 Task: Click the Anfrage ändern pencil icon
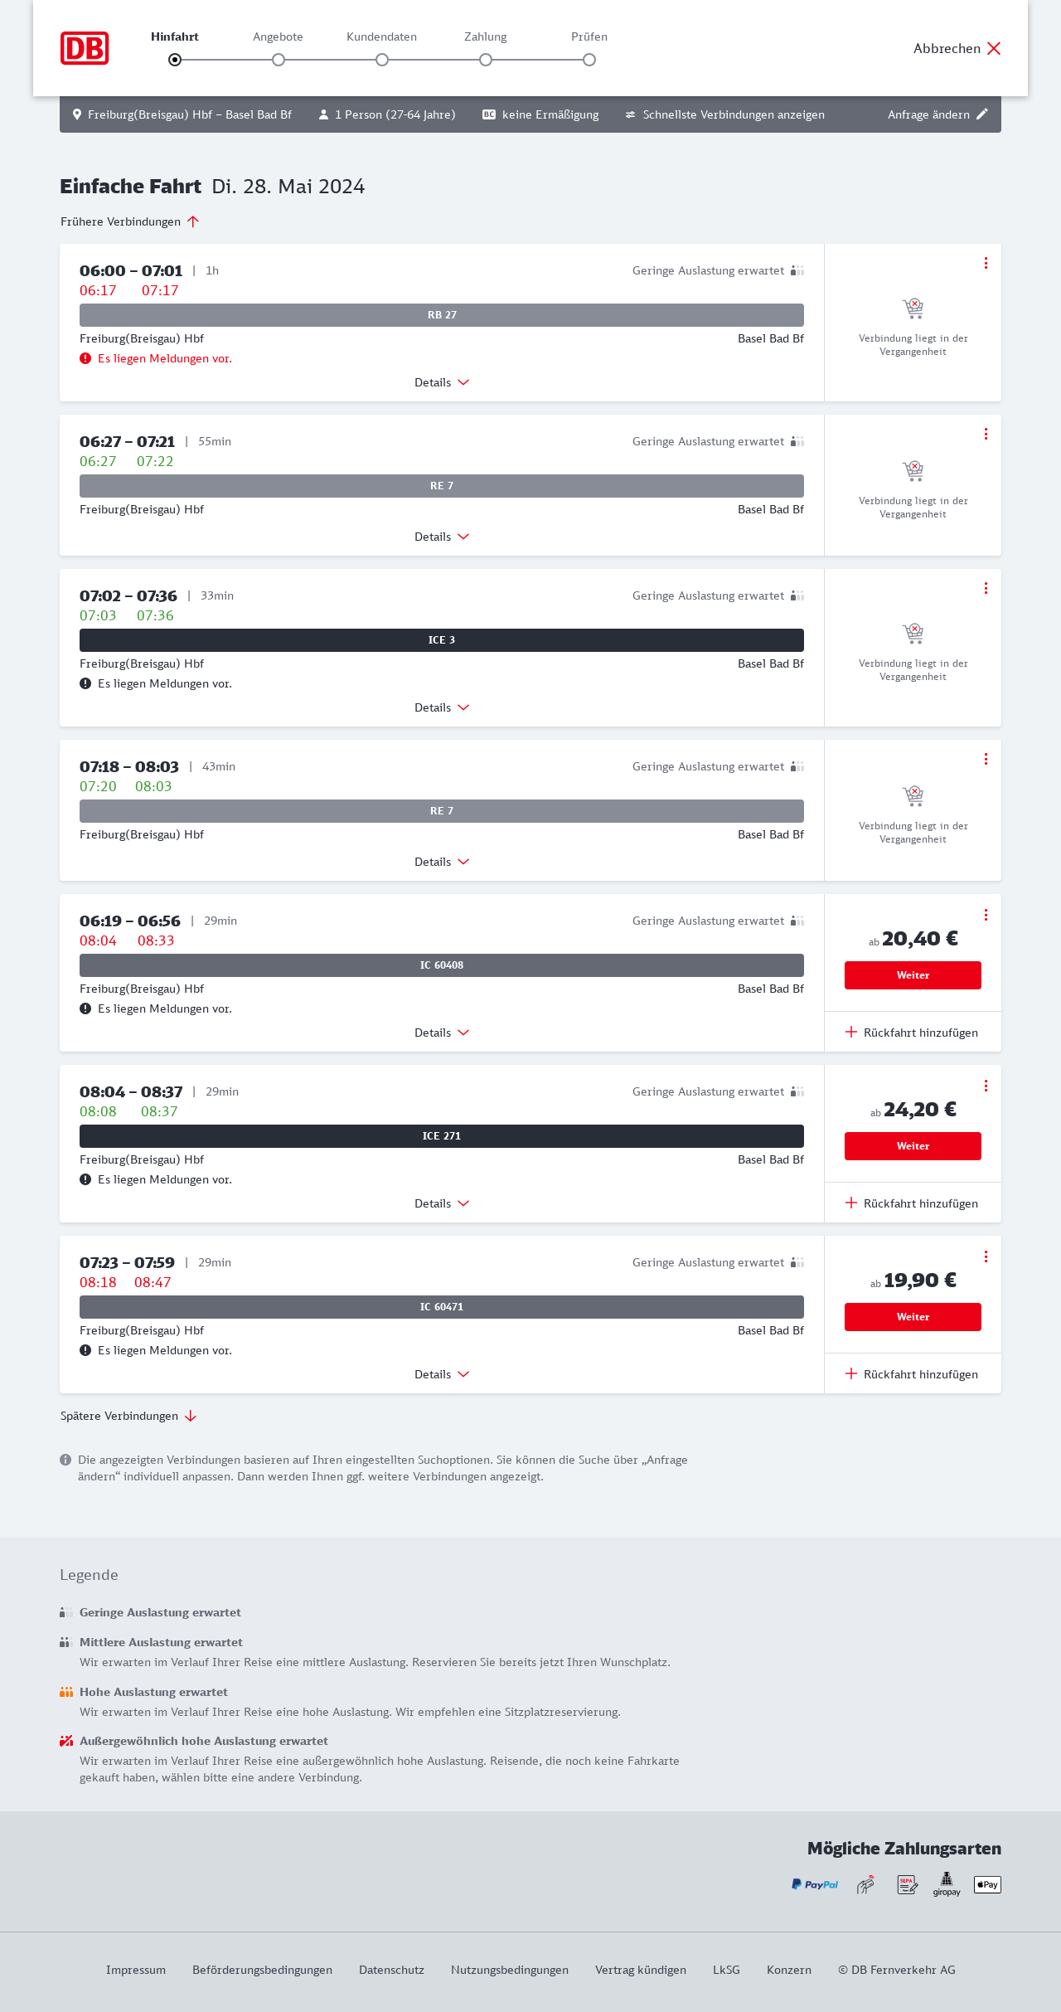click(x=982, y=114)
